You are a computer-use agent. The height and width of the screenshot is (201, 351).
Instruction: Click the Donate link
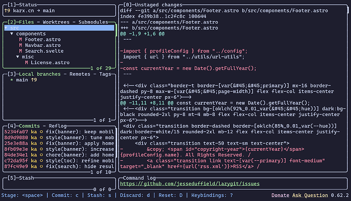coord(280,195)
